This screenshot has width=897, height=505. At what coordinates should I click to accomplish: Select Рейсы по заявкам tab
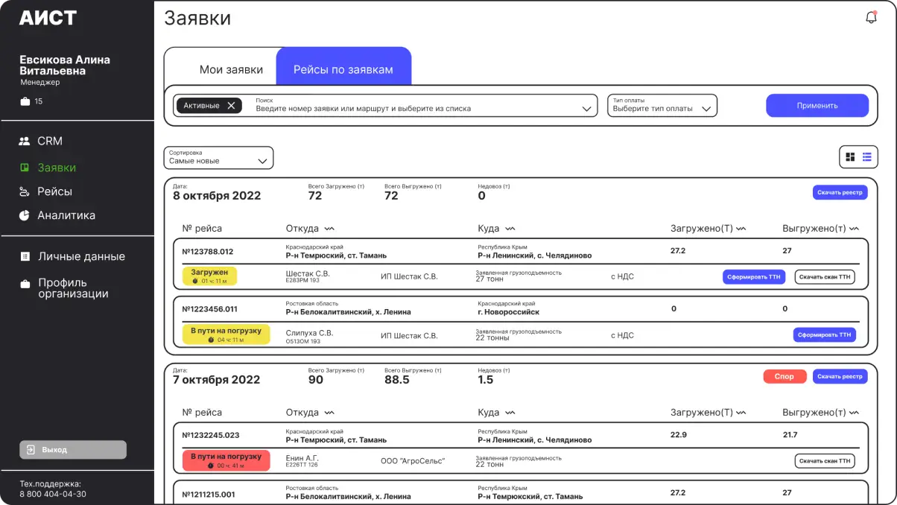coord(343,69)
